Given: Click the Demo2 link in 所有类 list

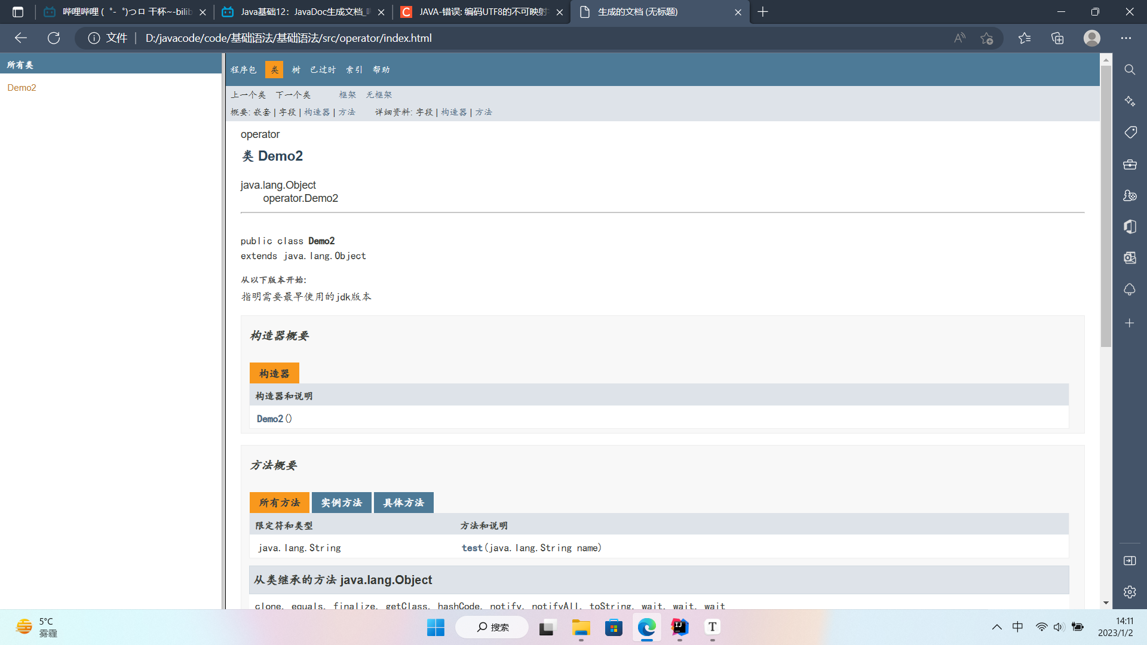Looking at the screenshot, I should coord(22,88).
